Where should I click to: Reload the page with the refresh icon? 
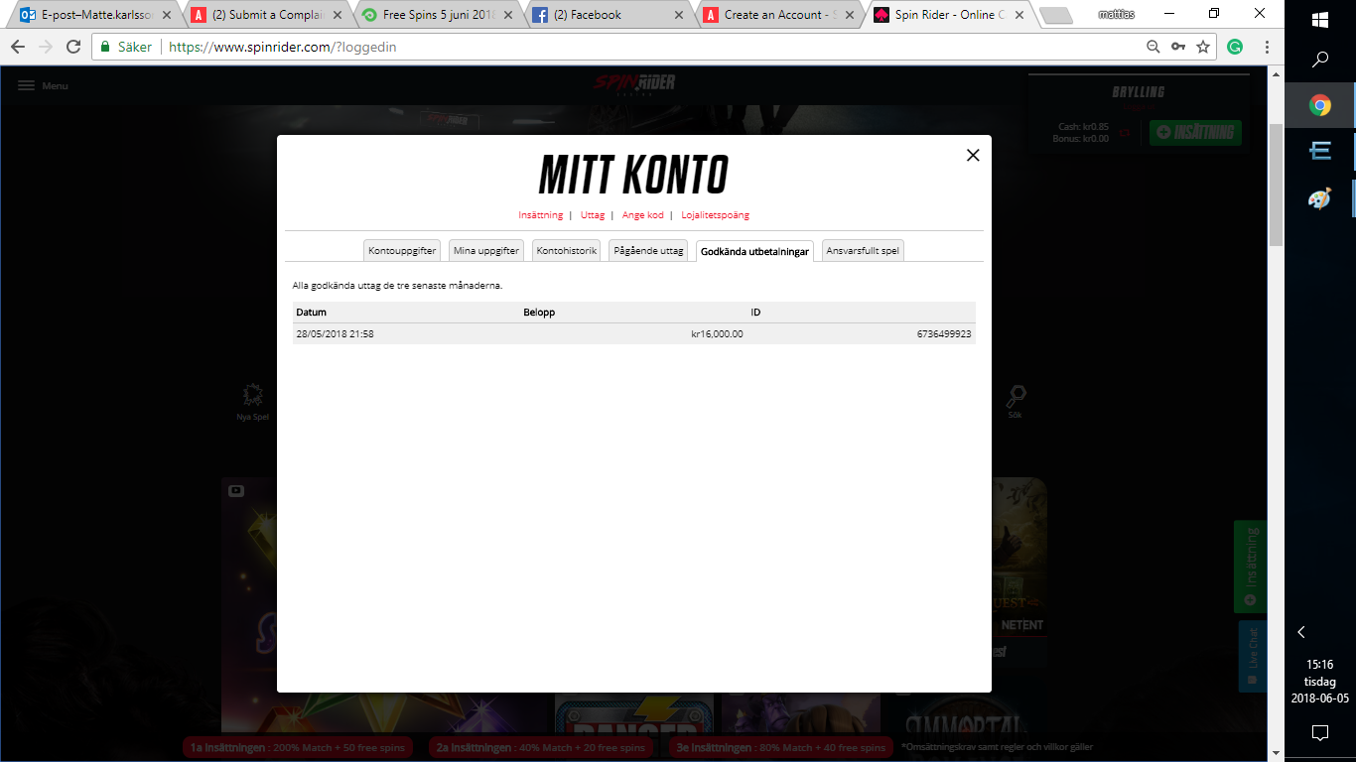tap(73, 47)
